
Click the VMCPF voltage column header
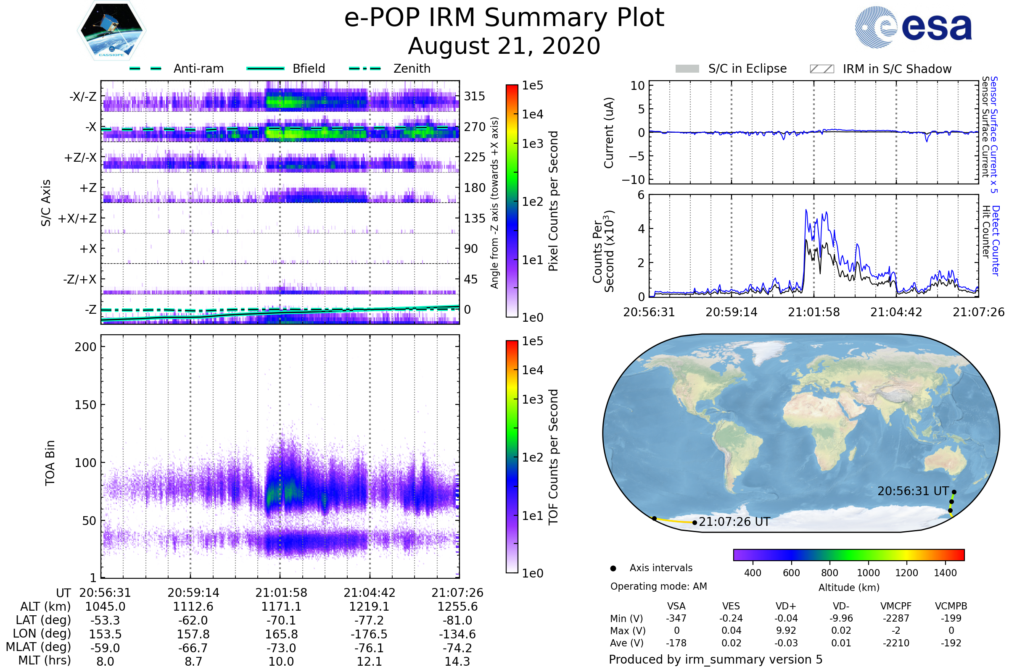point(896,606)
